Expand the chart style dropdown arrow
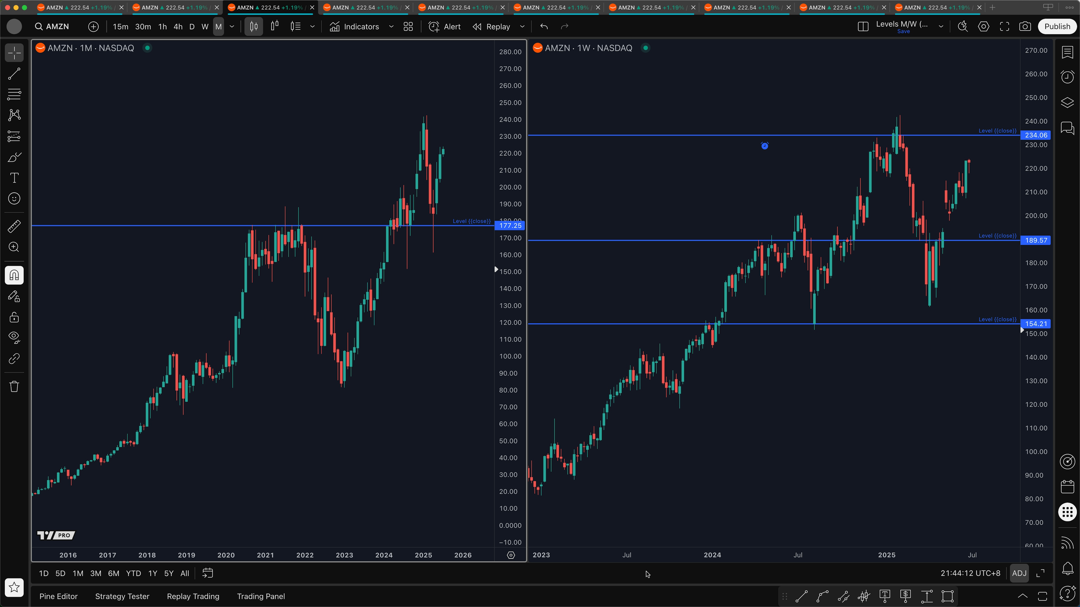Image resolution: width=1080 pixels, height=607 pixels. pyautogui.click(x=312, y=26)
